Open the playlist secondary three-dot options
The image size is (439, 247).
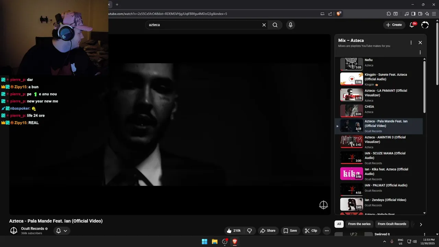420,52
